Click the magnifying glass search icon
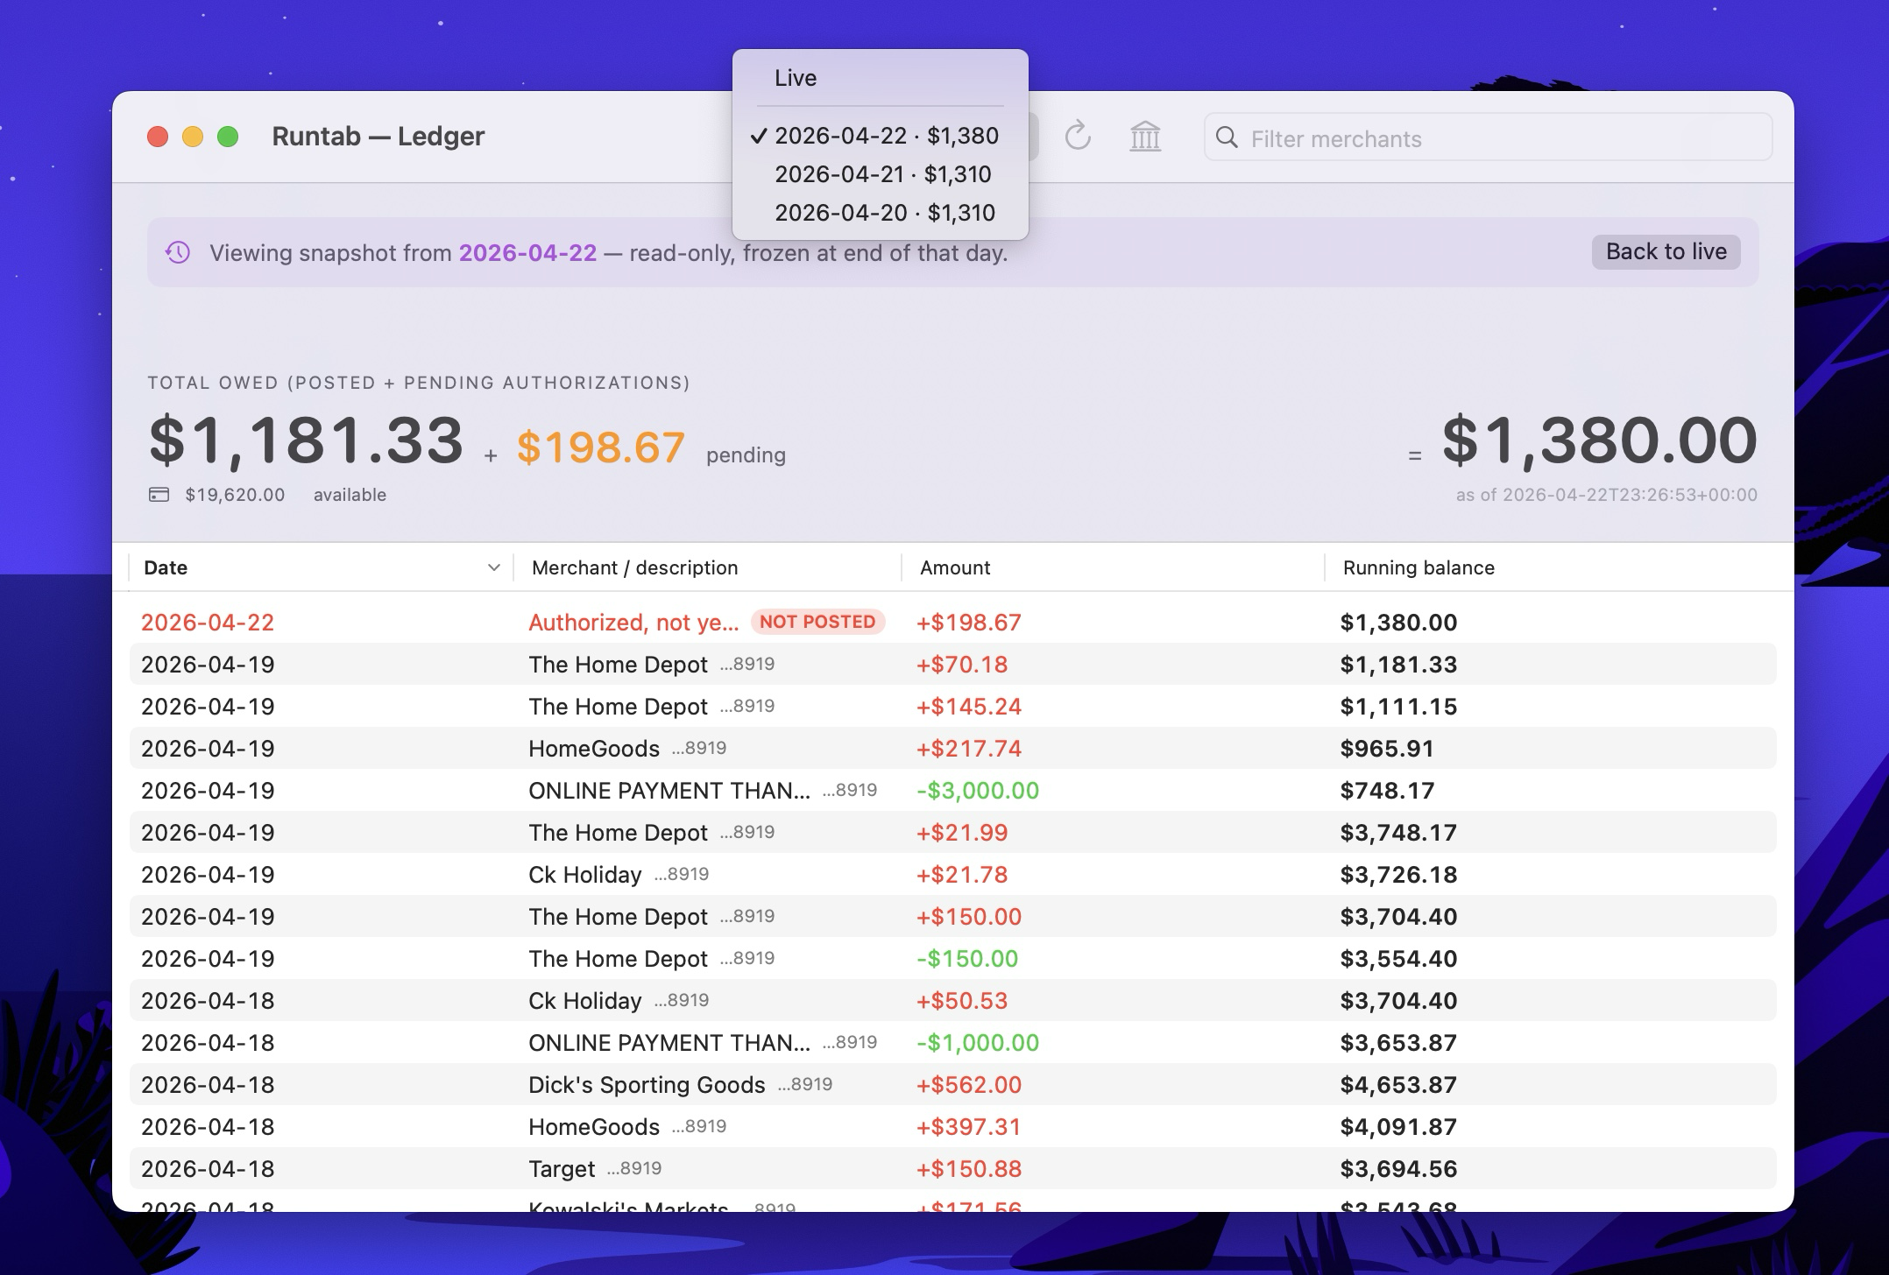Viewport: 1889px width, 1275px height. coord(1227,137)
